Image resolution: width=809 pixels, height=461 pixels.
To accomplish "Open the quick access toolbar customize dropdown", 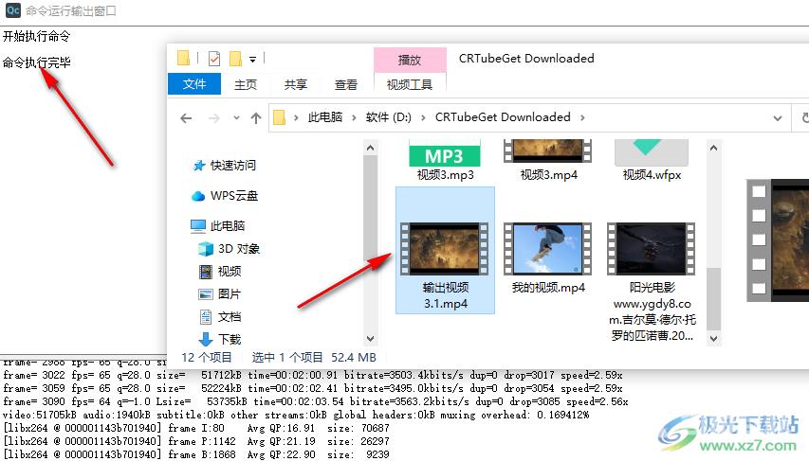I will [x=253, y=60].
